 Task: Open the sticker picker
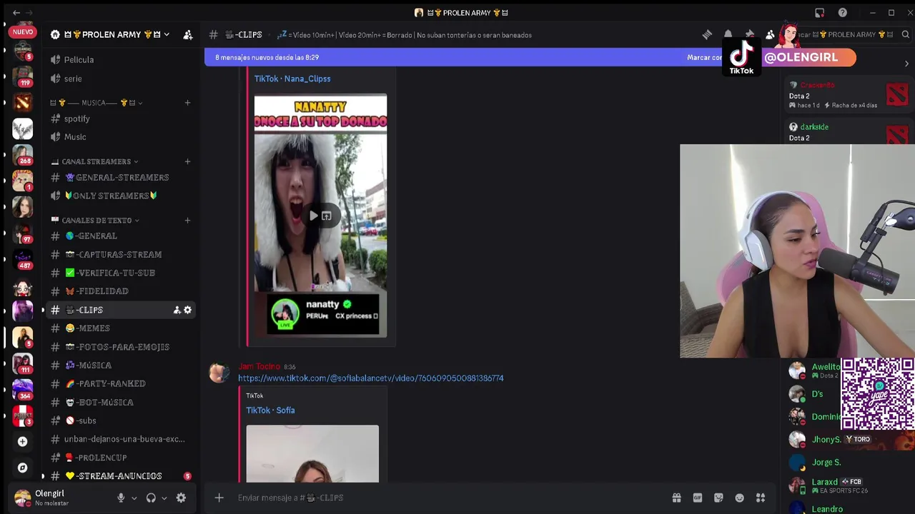pos(718,498)
